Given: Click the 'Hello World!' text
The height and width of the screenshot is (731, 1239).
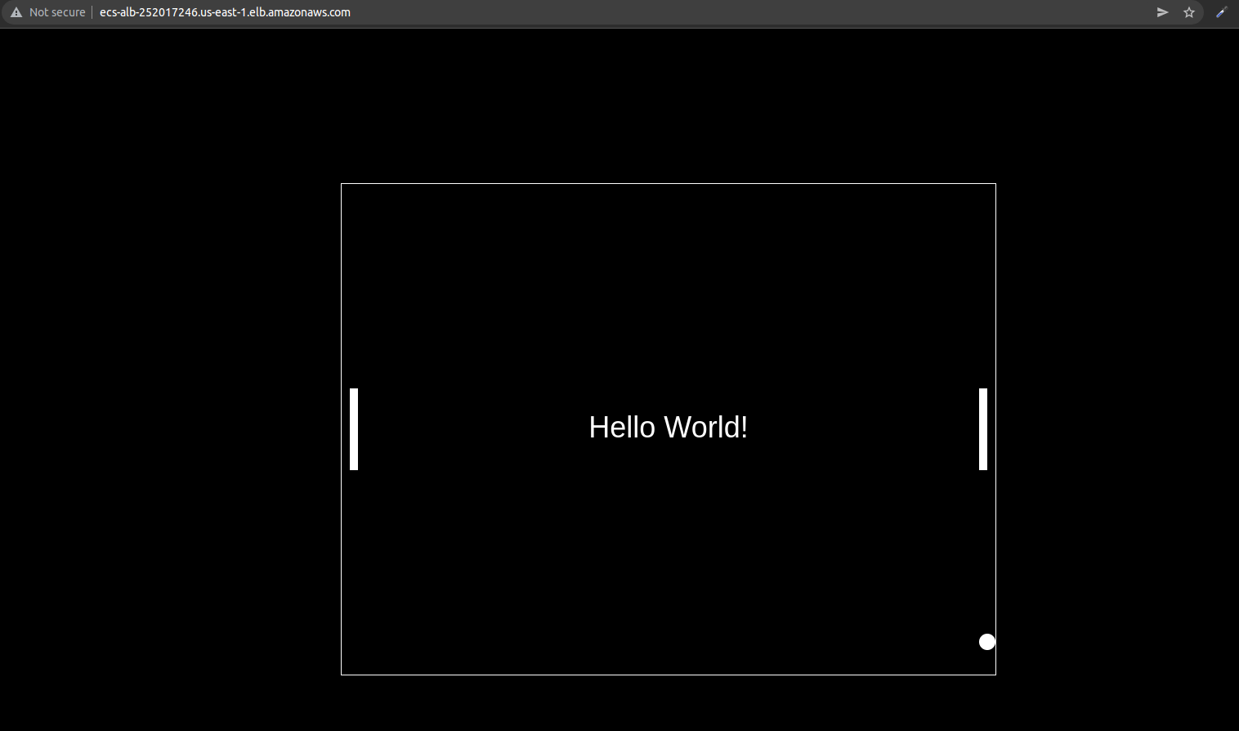Looking at the screenshot, I should 669,428.
